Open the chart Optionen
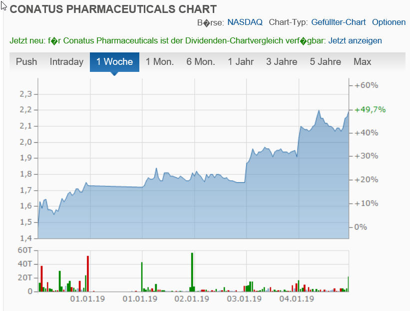The image size is (410, 311). tap(390, 22)
